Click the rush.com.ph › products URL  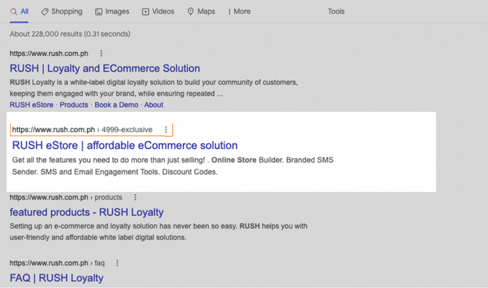[66, 197]
